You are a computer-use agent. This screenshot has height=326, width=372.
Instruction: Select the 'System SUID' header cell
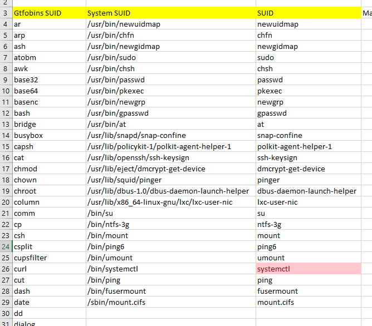171,13
